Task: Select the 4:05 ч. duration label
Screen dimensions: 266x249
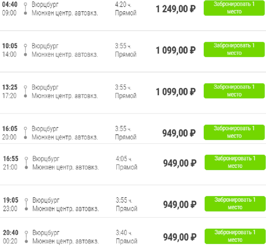Action: tap(124, 159)
